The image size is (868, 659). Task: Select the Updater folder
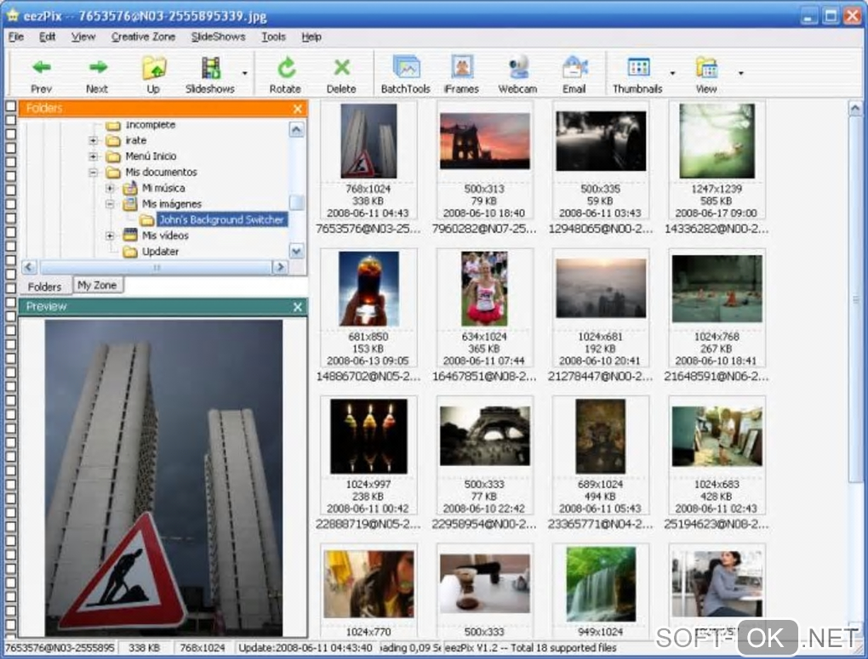(160, 252)
